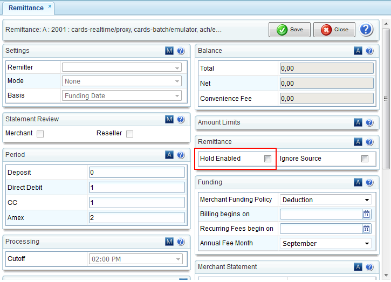Open calendar for Recurring Fees begin on

coord(367,229)
